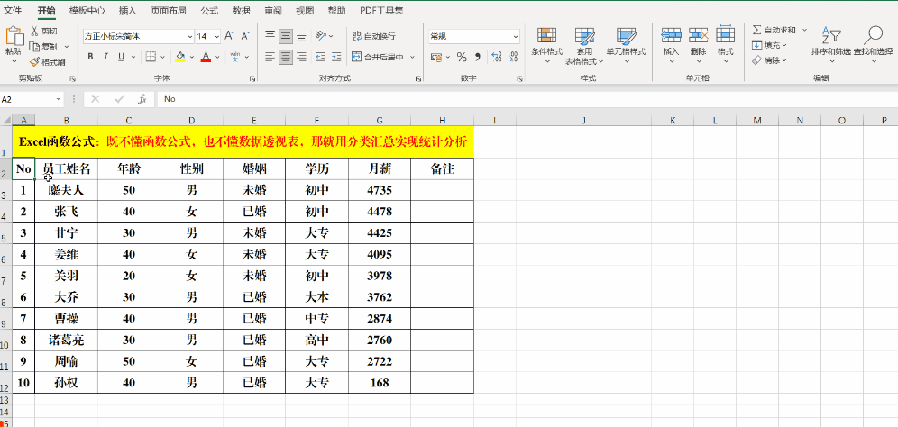Increase indent of cell contents
This screenshot has width=898, height=427.
coord(337,57)
